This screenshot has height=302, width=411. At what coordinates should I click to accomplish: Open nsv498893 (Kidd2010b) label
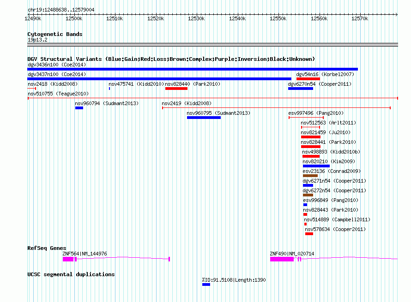click(x=331, y=152)
